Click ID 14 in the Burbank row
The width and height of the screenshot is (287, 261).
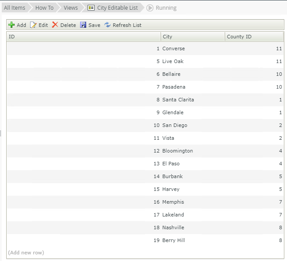tap(157, 176)
